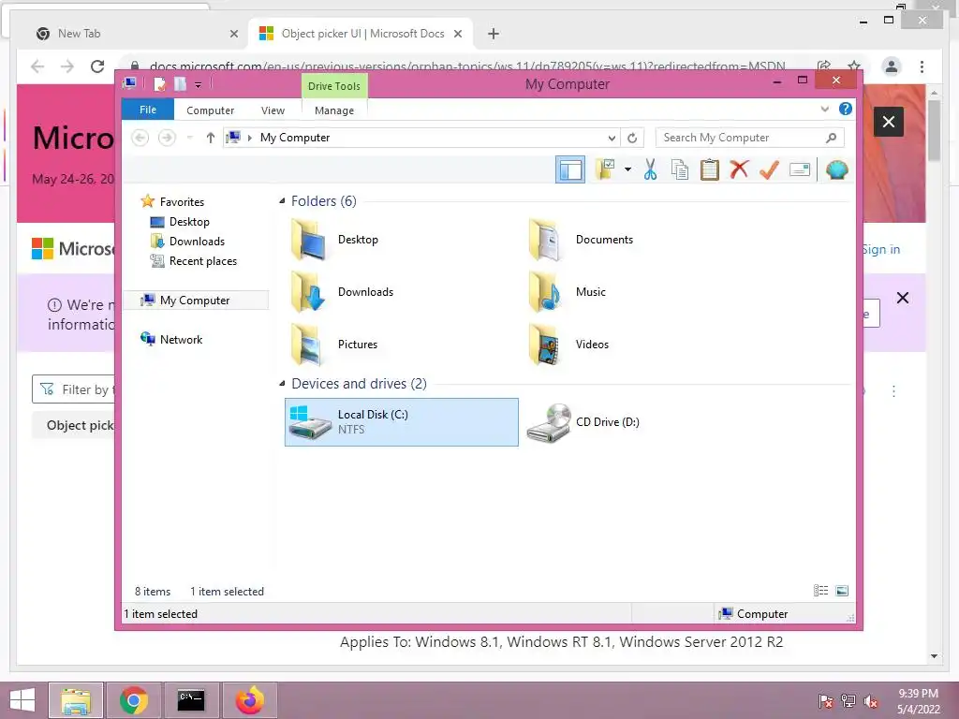Dismiss the Chrome page banner with black X button
This screenshot has height=719, width=959.
888,122
